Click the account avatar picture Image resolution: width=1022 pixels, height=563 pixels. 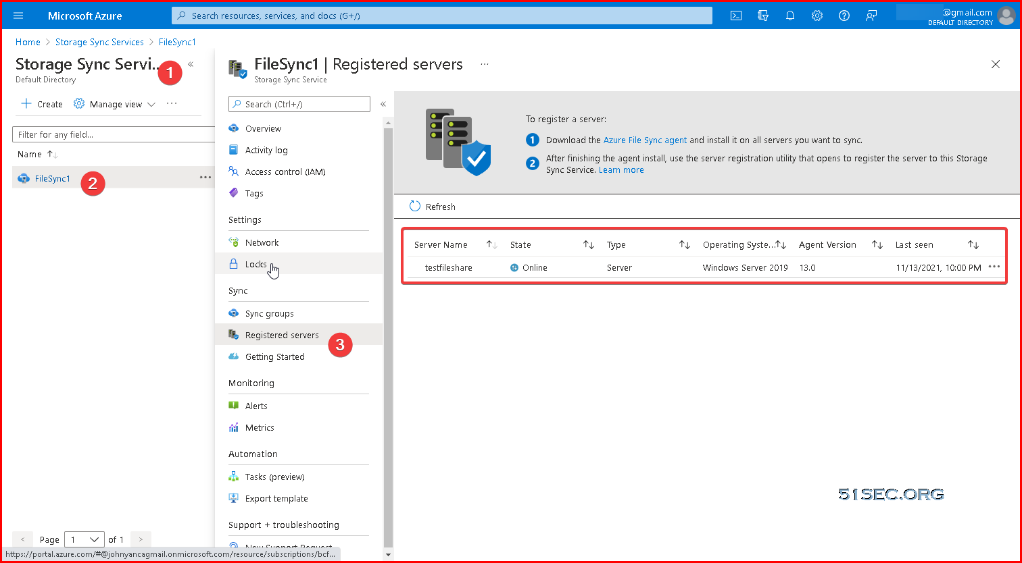coord(1006,16)
